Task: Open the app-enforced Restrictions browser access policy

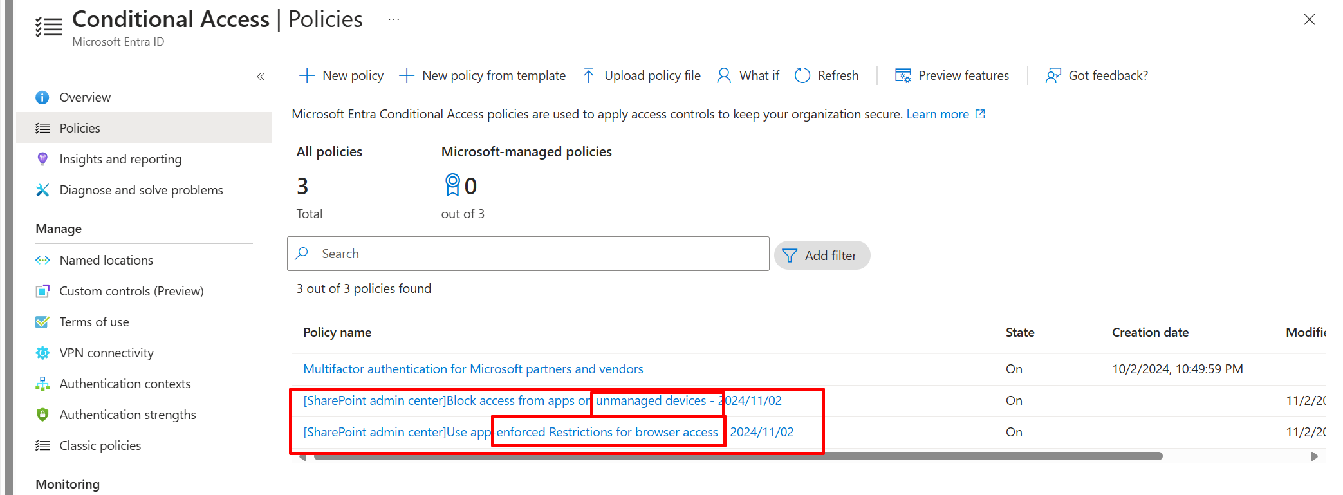Action: 548,432
